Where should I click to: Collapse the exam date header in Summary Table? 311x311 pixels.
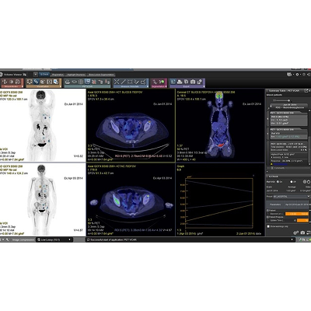271,107
